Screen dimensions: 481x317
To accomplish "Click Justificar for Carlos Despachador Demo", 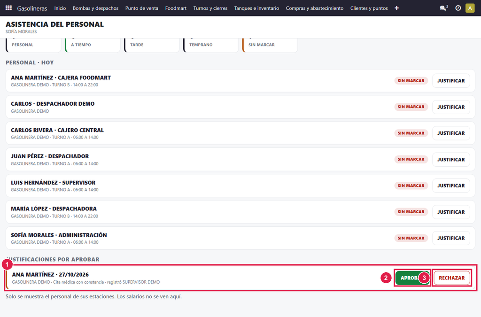I will (451, 107).
